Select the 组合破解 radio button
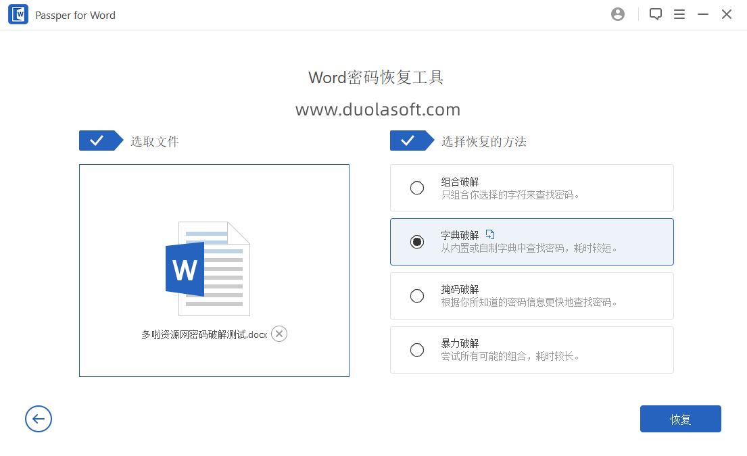Viewport: 747px width, 456px height. (417, 188)
